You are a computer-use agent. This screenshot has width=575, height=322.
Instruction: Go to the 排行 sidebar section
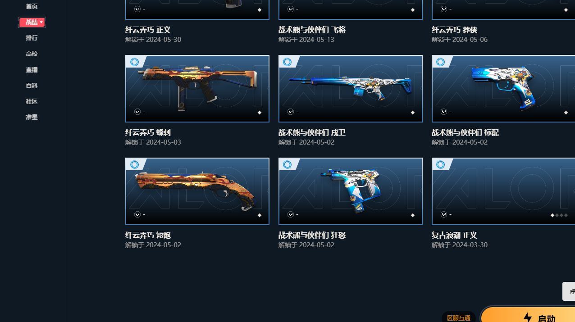[32, 38]
